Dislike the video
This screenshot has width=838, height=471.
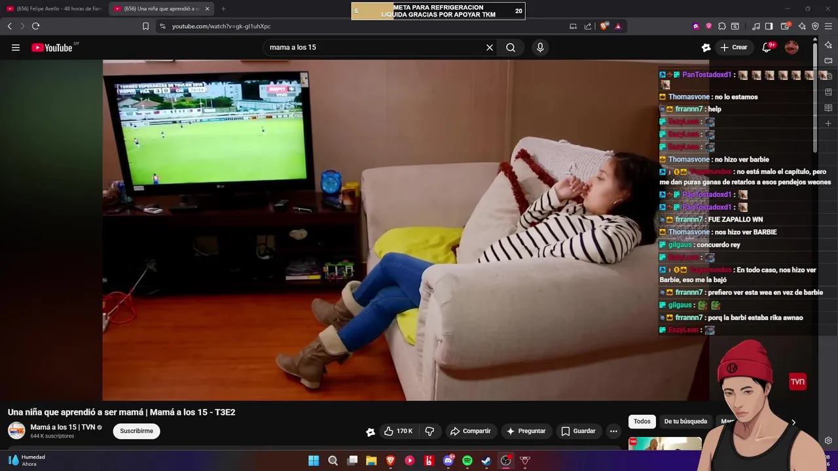429,431
